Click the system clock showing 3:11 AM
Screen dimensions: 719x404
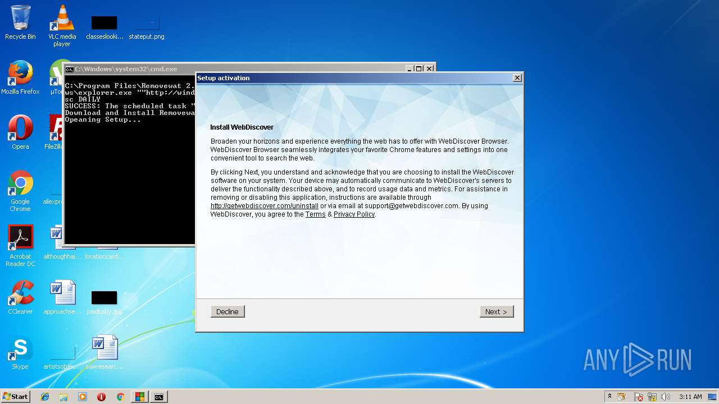[690, 397]
